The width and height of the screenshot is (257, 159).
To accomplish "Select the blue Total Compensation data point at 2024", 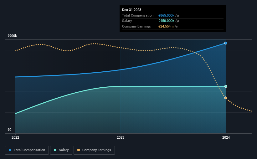I will [226, 43].
